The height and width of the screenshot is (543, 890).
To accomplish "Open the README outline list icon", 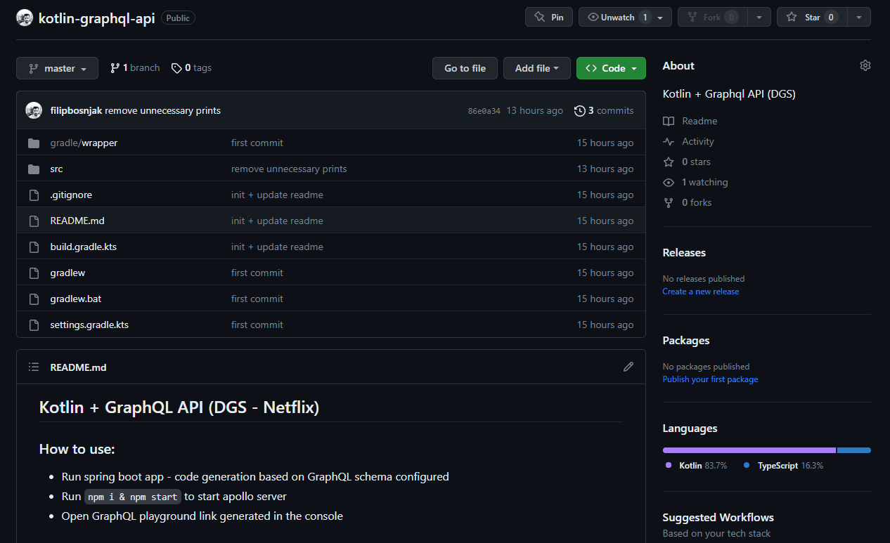I will point(34,367).
